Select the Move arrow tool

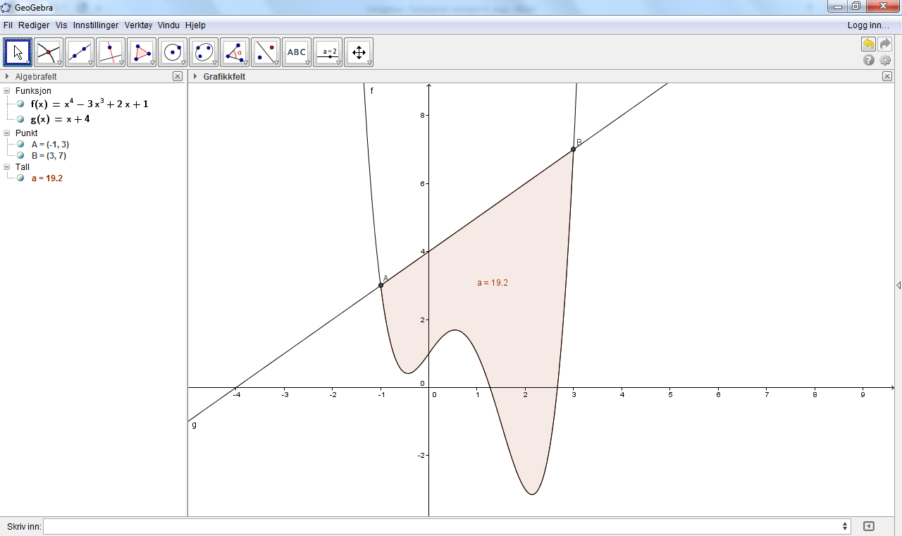18,52
